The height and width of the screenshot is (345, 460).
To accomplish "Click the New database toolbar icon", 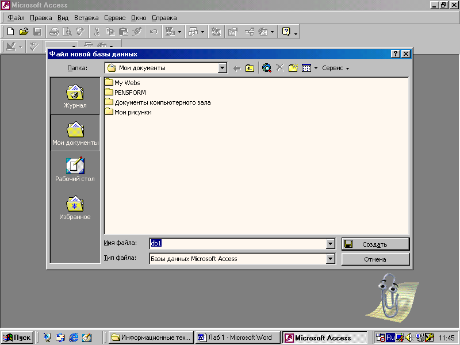I will [10, 32].
